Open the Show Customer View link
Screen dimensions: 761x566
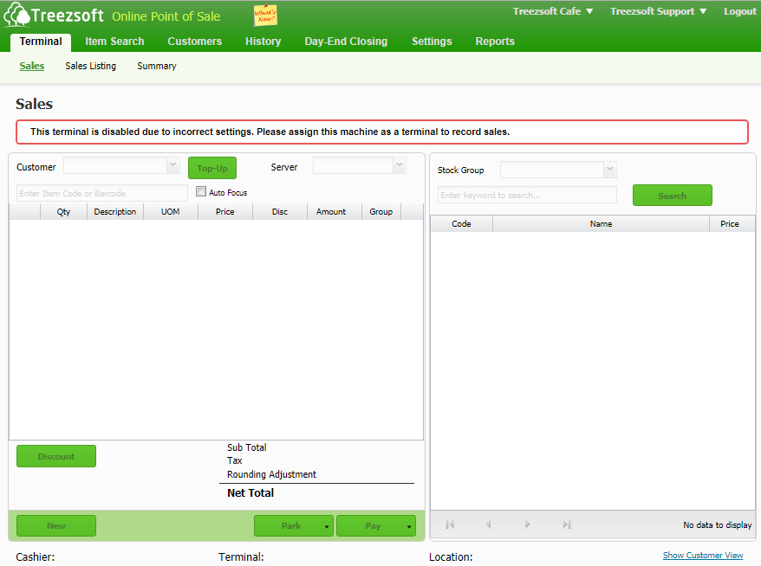703,556
